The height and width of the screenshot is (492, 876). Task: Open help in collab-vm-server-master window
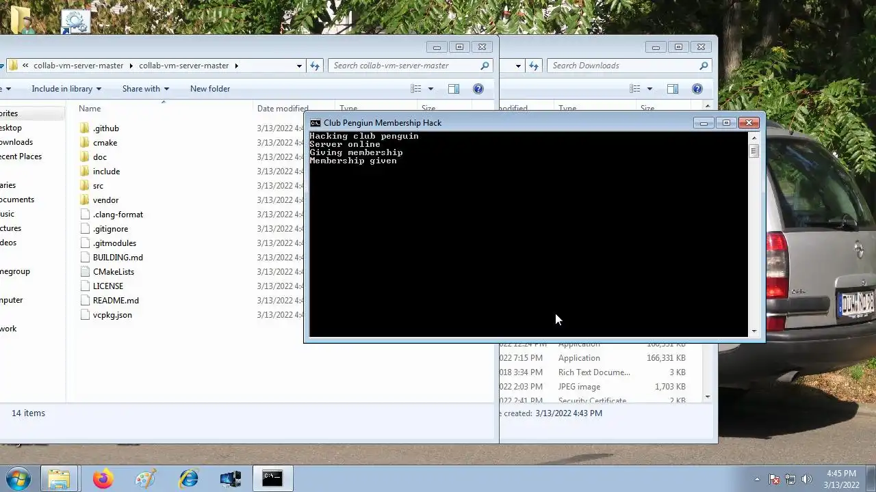478,89
